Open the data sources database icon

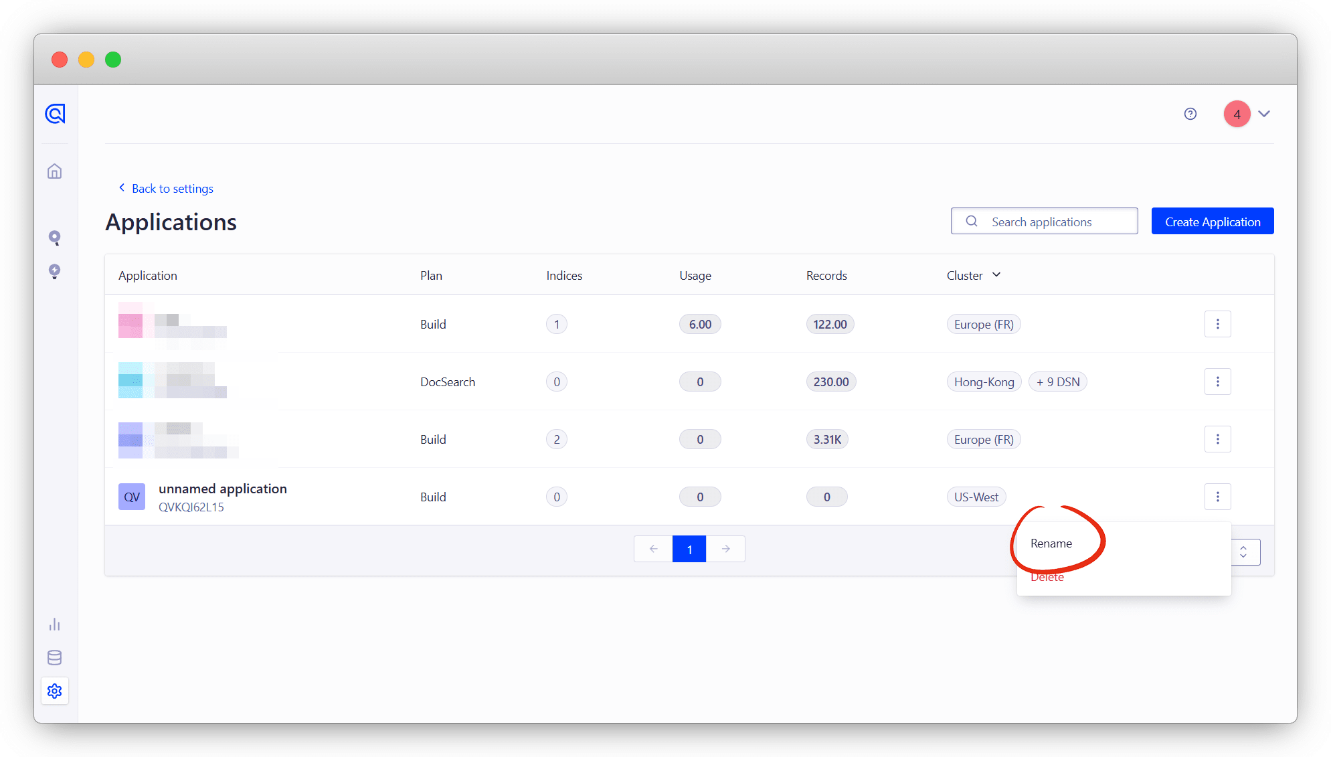[x=55, y=658]
